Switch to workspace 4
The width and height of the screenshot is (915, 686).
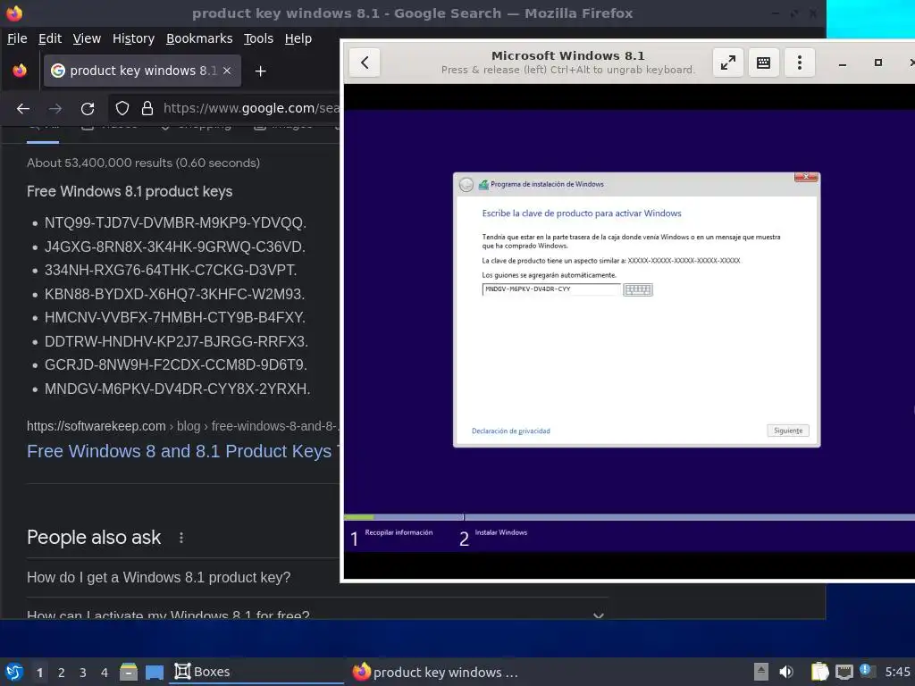coord(105,673)
